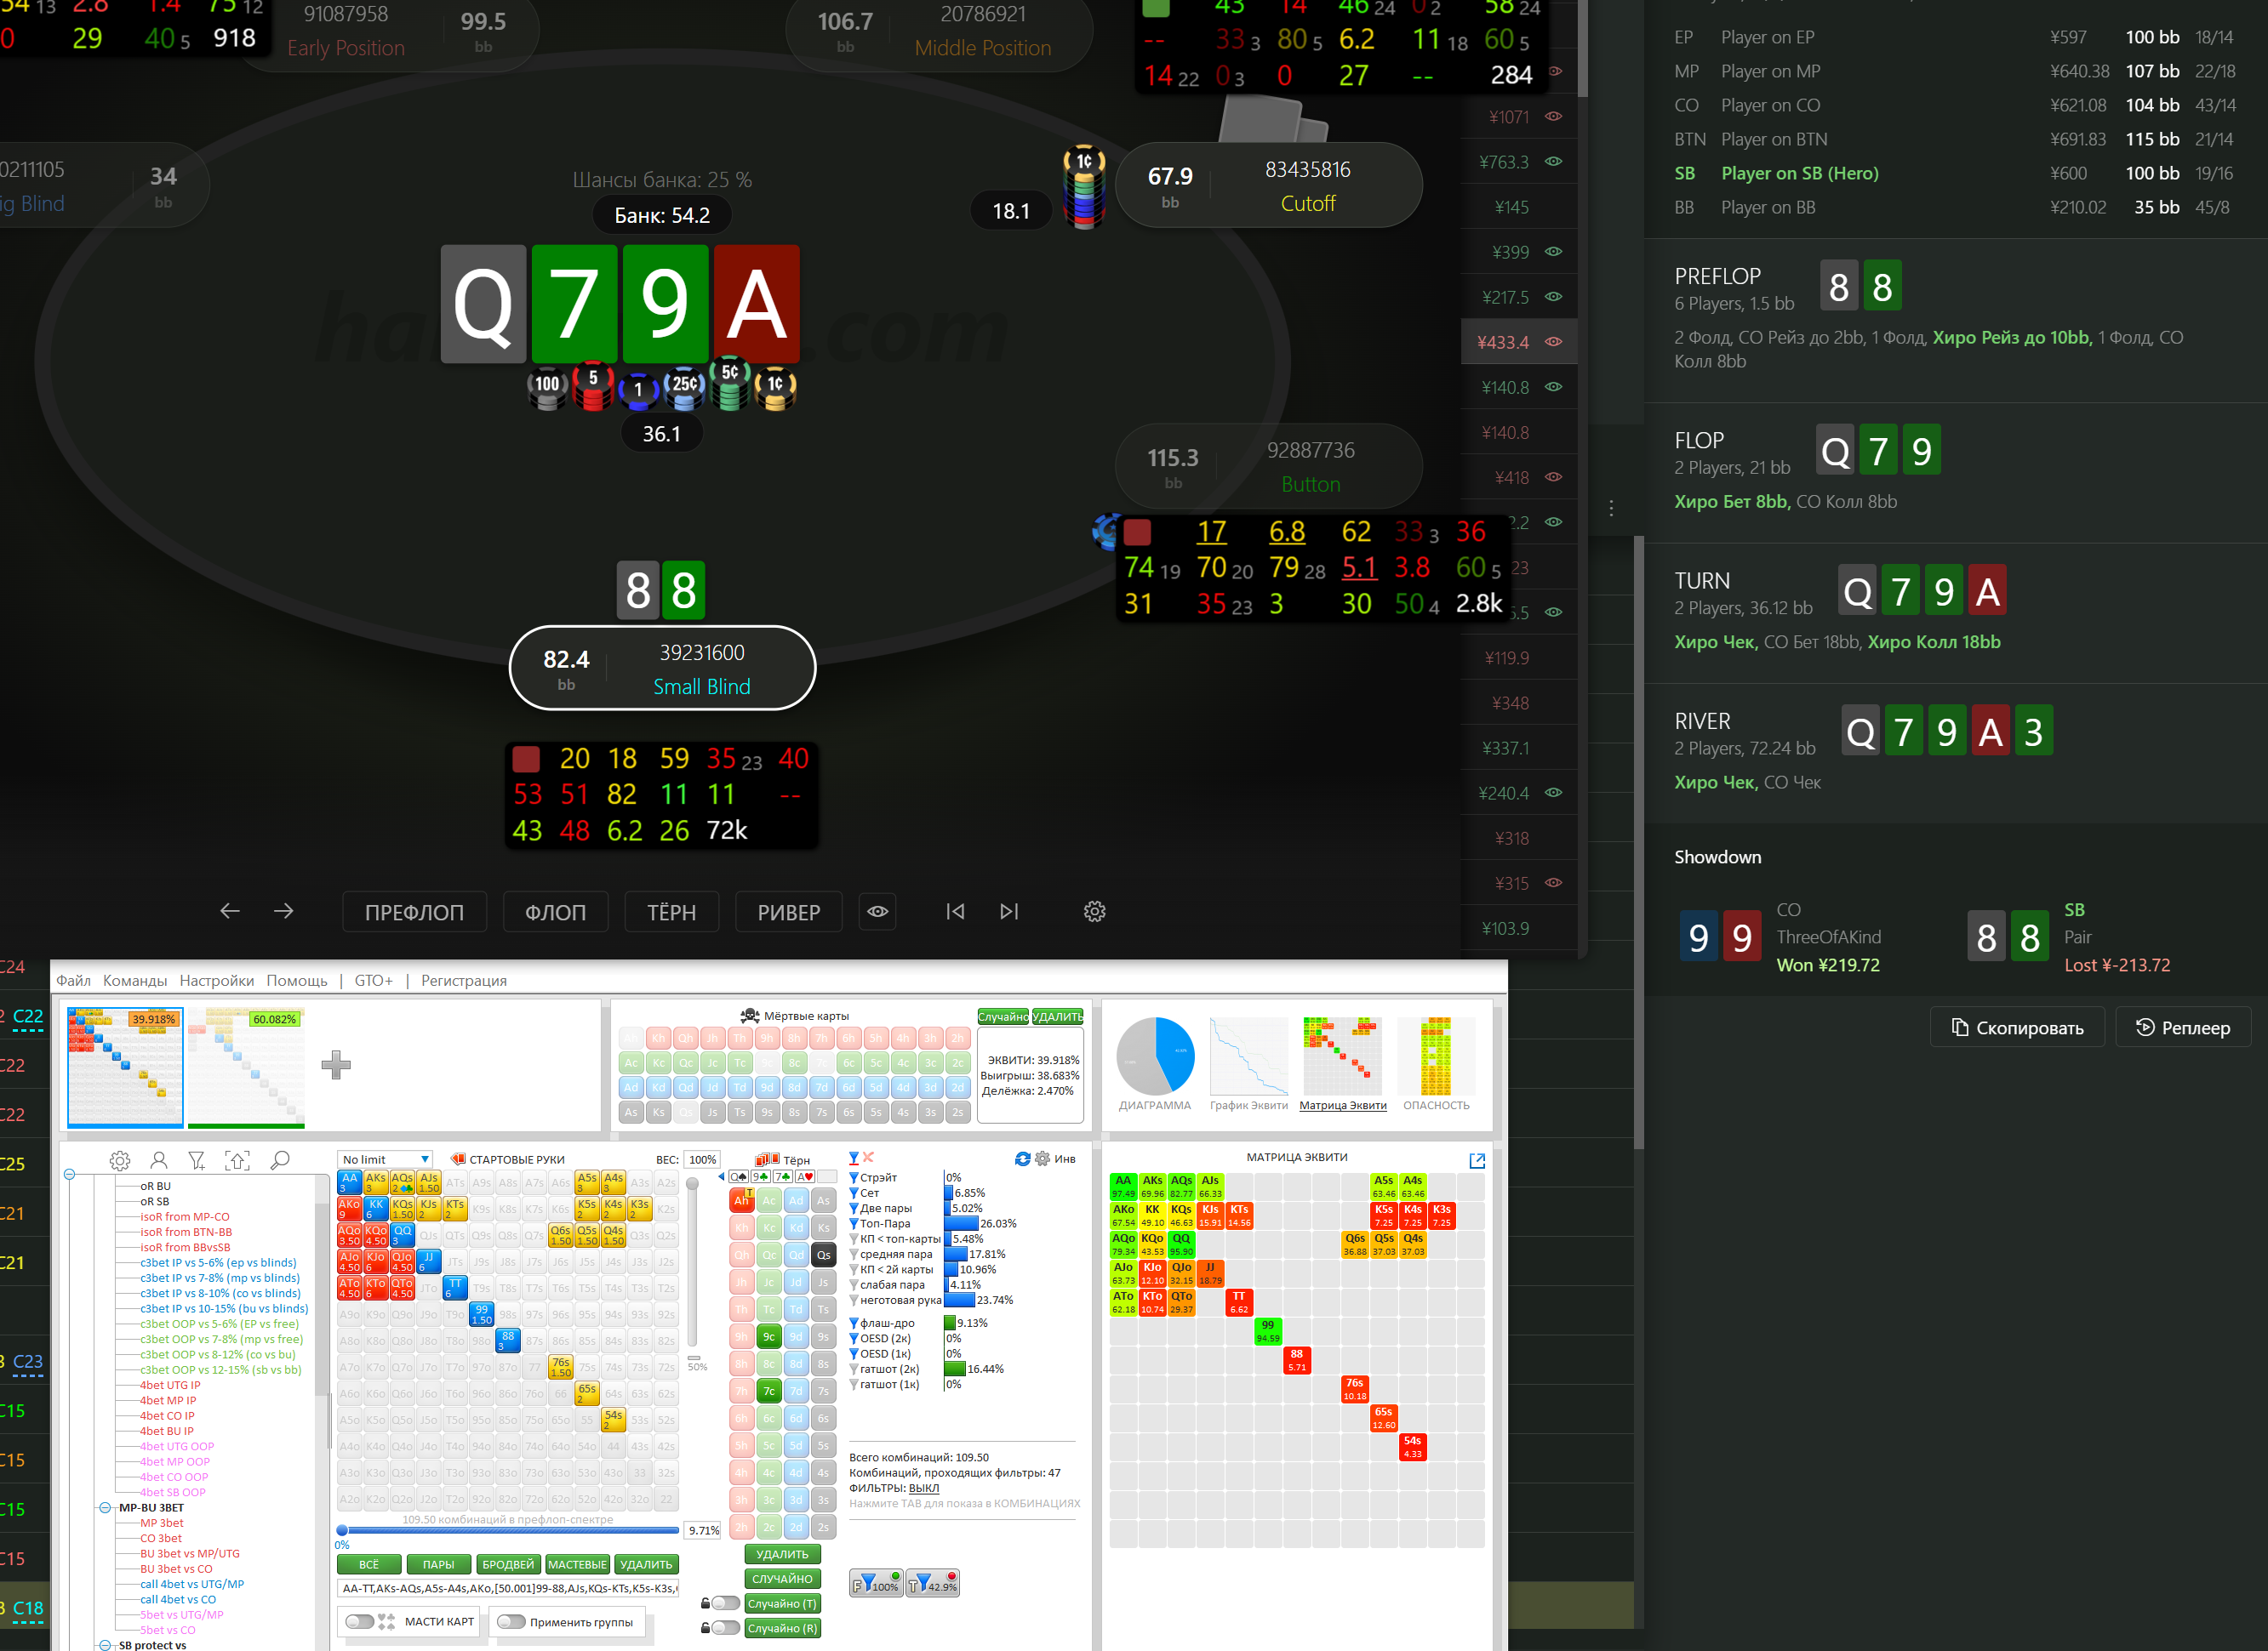Click the lock icon beside Случайно (R)
Image resolution: width=2268 pixels, height=1651 pixels.
pos(705,1628)
